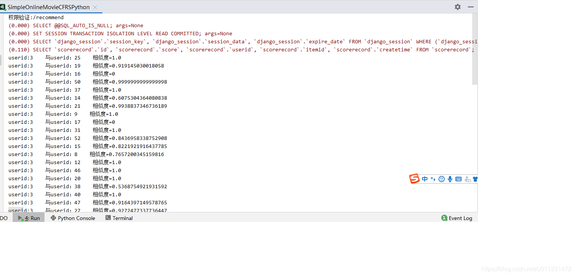
Task: Click the similarity value 0.6075304364080838
Action: 140,98
